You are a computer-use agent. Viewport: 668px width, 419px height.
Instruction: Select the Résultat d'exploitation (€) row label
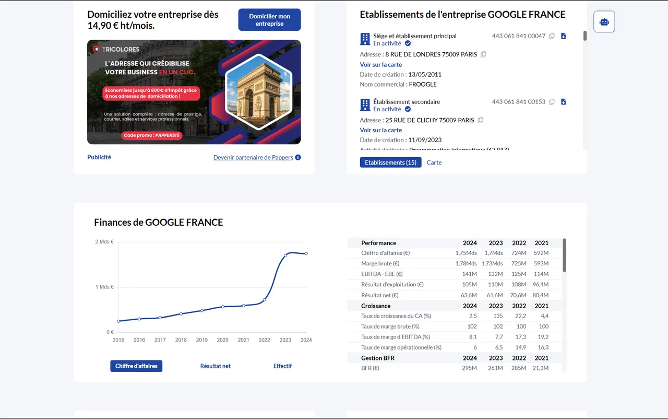392,285
